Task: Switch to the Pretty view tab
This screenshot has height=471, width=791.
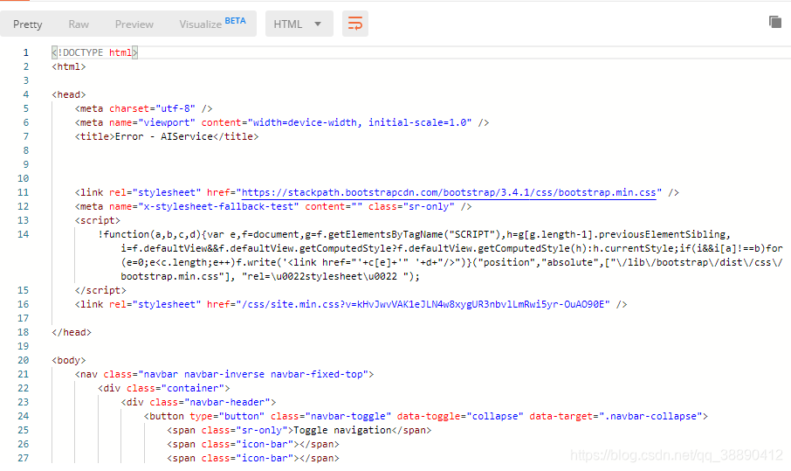Action: click(28, 24)
